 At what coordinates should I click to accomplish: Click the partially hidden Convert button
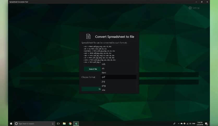point(91,89)
